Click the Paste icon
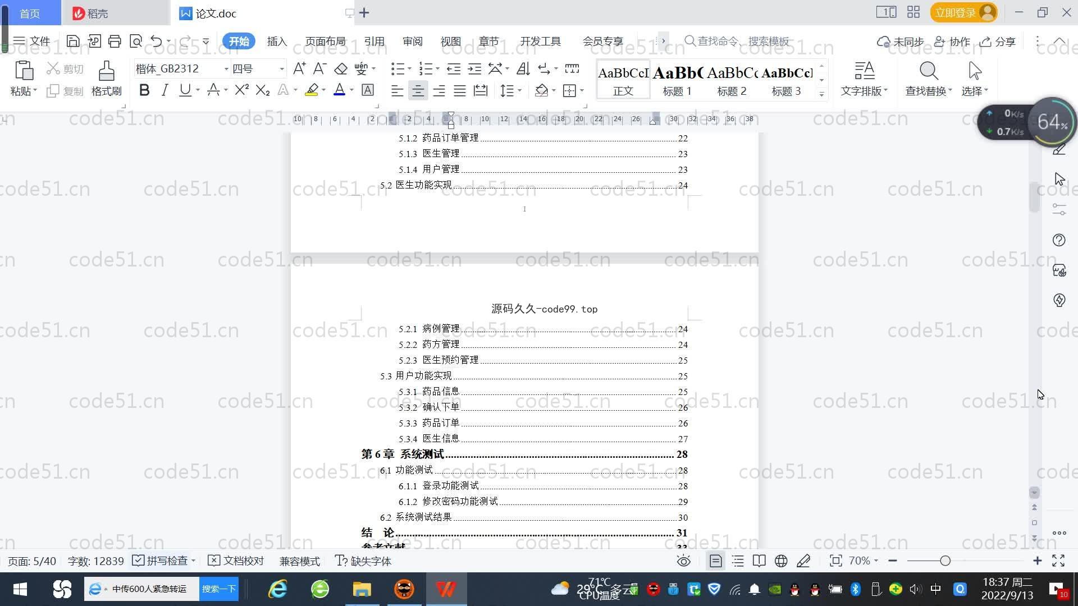The height and width of the screenshot is (606, 1078). pos(24,71)
